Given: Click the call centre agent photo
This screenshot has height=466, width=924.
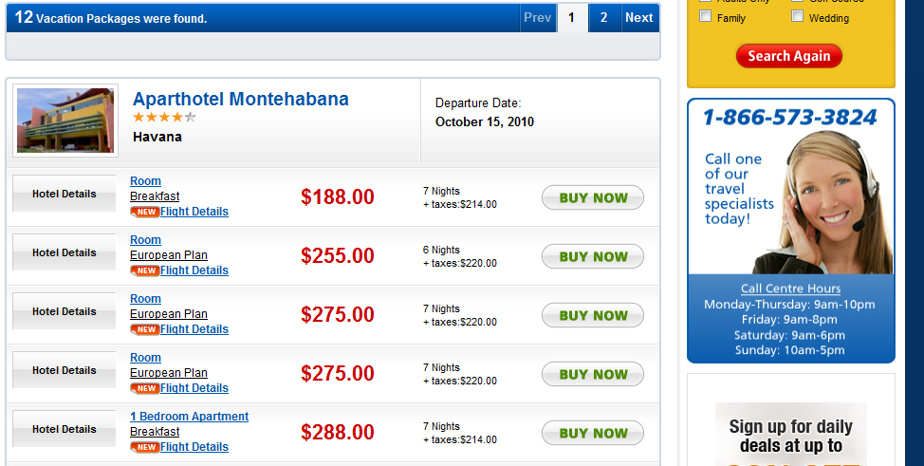Looking at the screenshot, I should (x=822, y=204).
